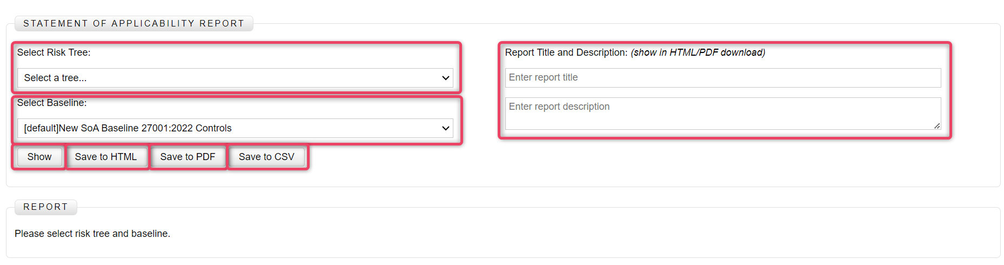Image resolution: width=1004 pixels, height=265 pixels.
Task: Click the chevron arrow on the baseline selector
Action: [445, 128]
